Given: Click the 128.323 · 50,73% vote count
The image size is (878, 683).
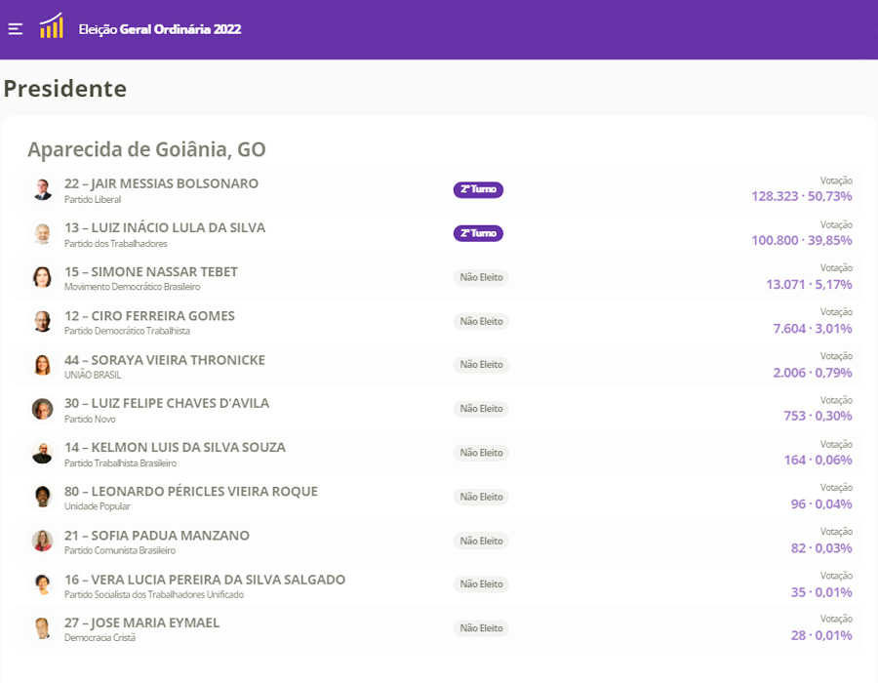Looking at the screenshot, I should click(x=801, y=196).
